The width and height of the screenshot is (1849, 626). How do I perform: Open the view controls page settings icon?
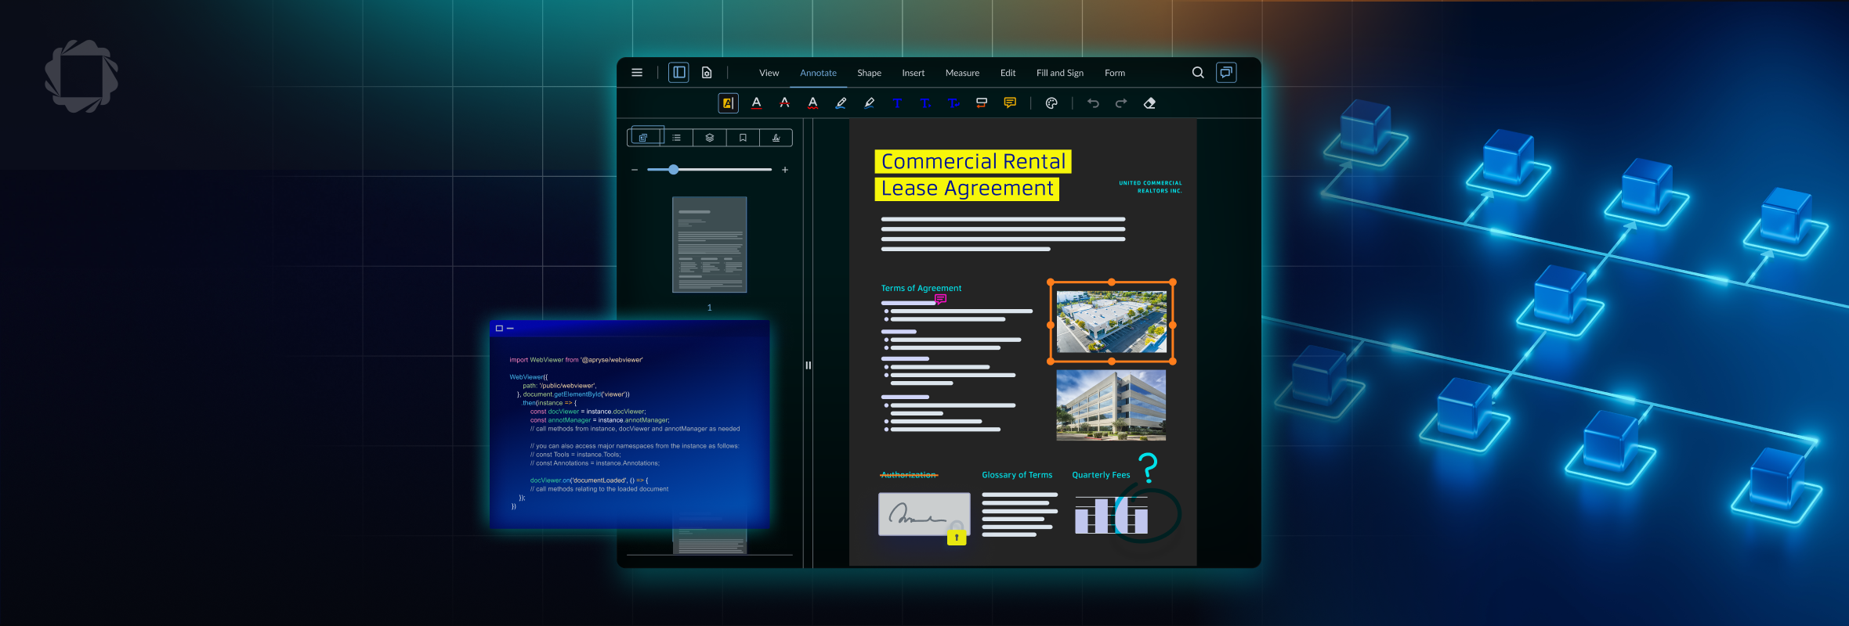pos(707,73)
